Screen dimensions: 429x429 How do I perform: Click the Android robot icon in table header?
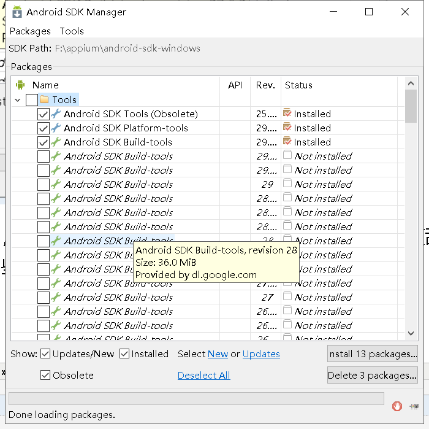[20, 85]
